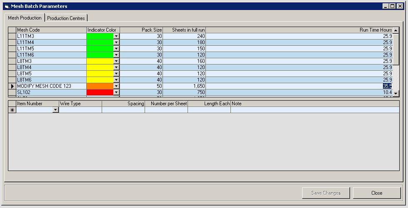Close window with title bar X

tap(400, 6)
